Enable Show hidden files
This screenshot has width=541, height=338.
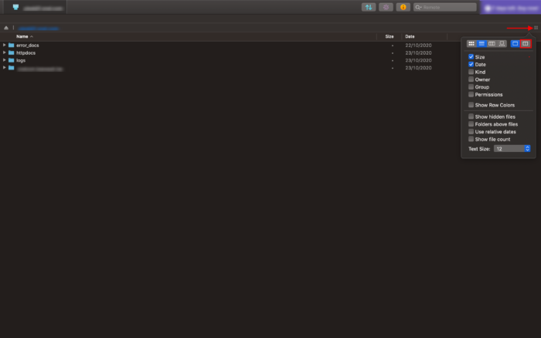pos(471,117)
